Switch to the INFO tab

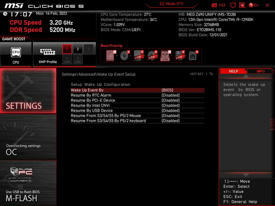[261, 71]
